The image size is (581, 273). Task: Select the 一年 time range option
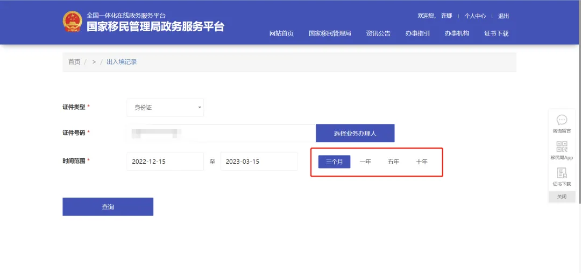coord(365,162)
